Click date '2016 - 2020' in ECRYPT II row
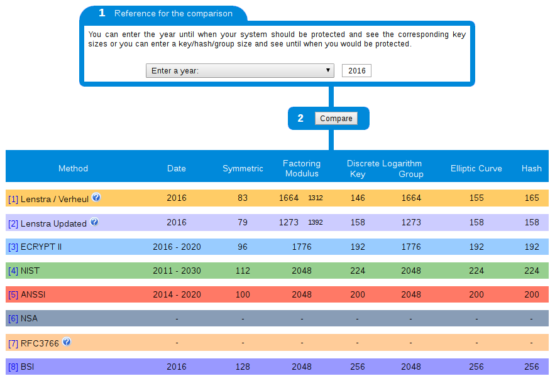 pyautogui.click(x=177, y=247)
